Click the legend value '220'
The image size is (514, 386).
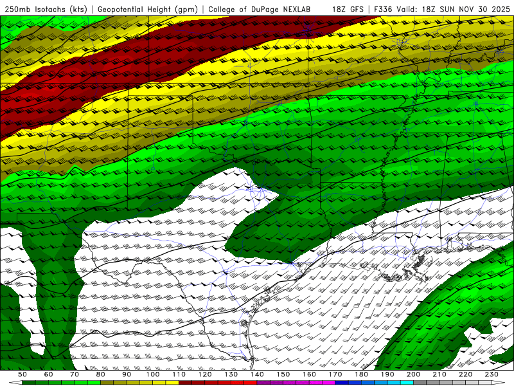465,374
